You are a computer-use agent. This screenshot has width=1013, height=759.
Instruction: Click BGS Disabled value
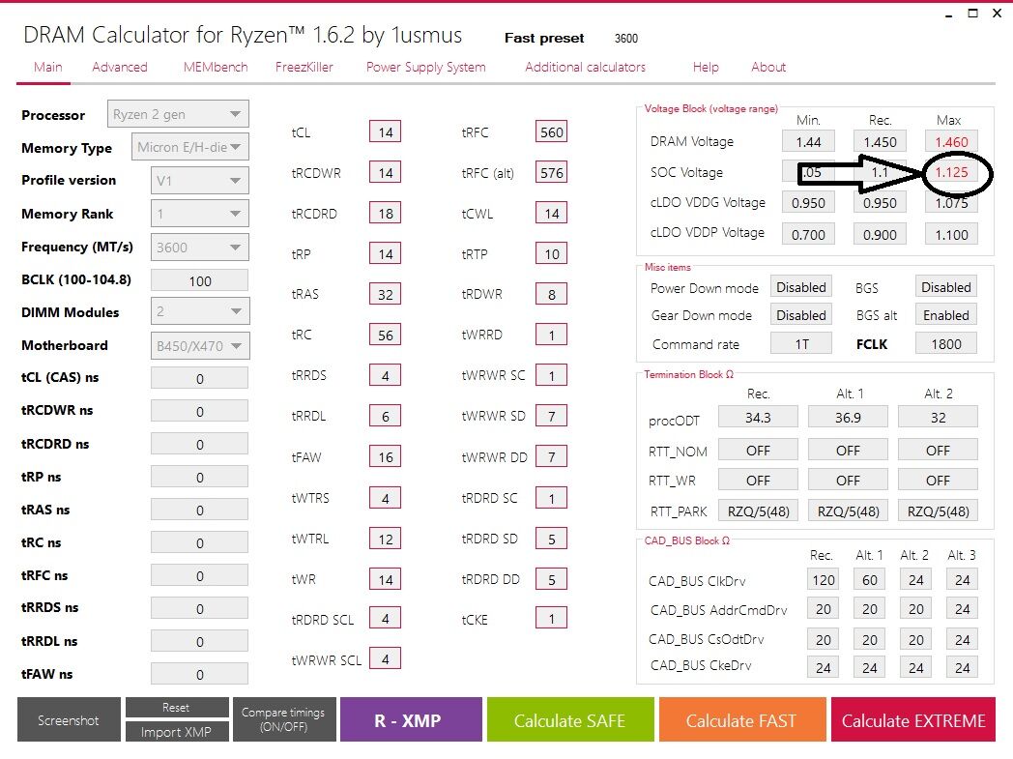[x=945, y=287]
